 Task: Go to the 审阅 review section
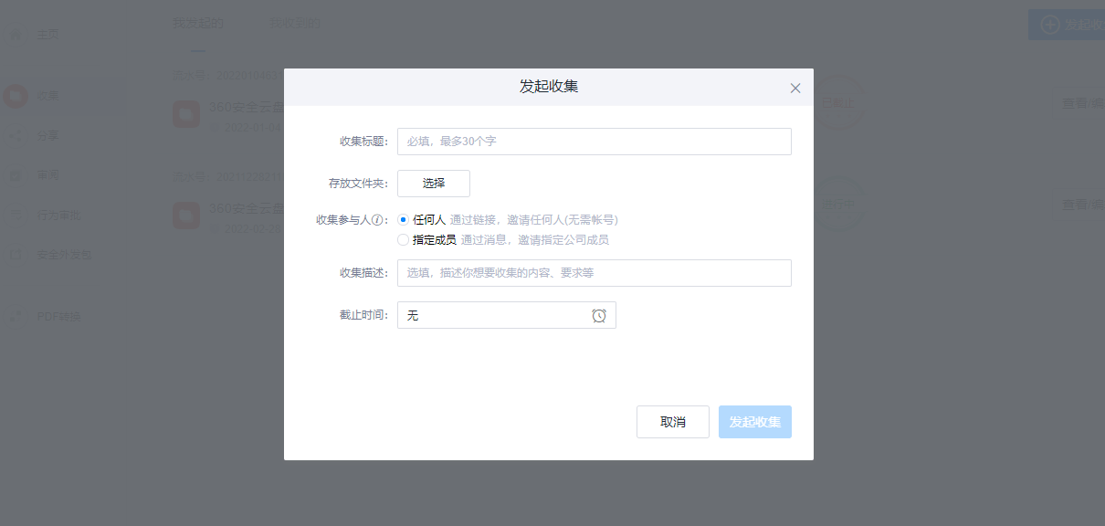pos(41,174)
